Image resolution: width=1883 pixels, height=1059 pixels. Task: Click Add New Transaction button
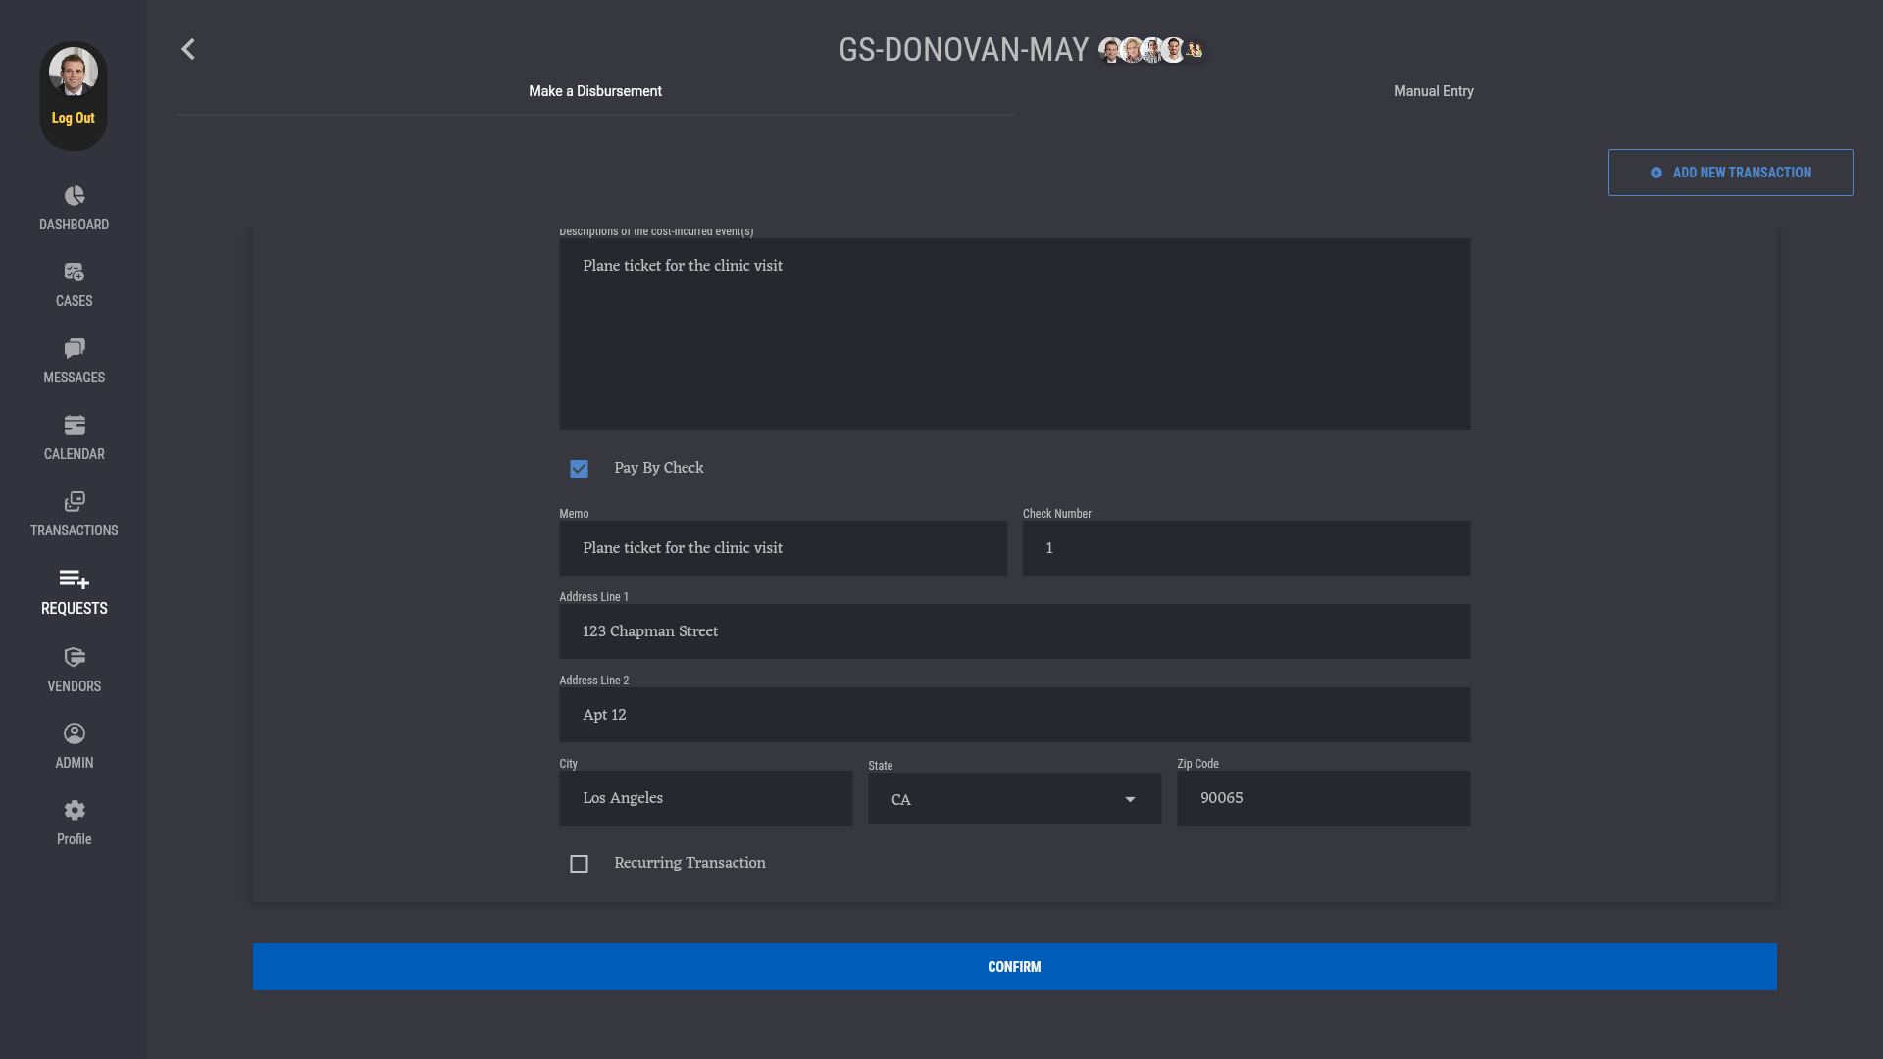tap(1730, 173)
